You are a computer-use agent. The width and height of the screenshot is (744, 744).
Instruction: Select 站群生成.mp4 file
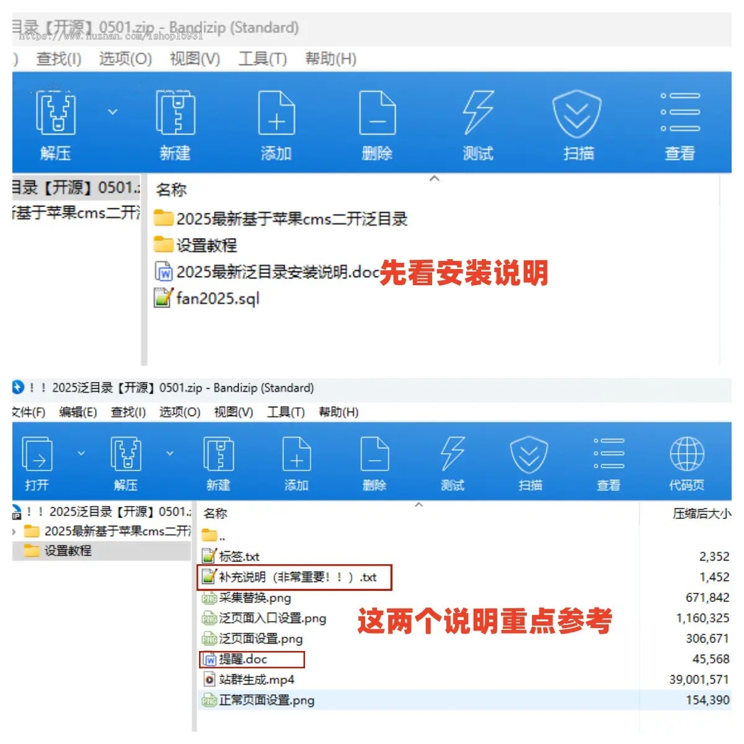[248, 680]
